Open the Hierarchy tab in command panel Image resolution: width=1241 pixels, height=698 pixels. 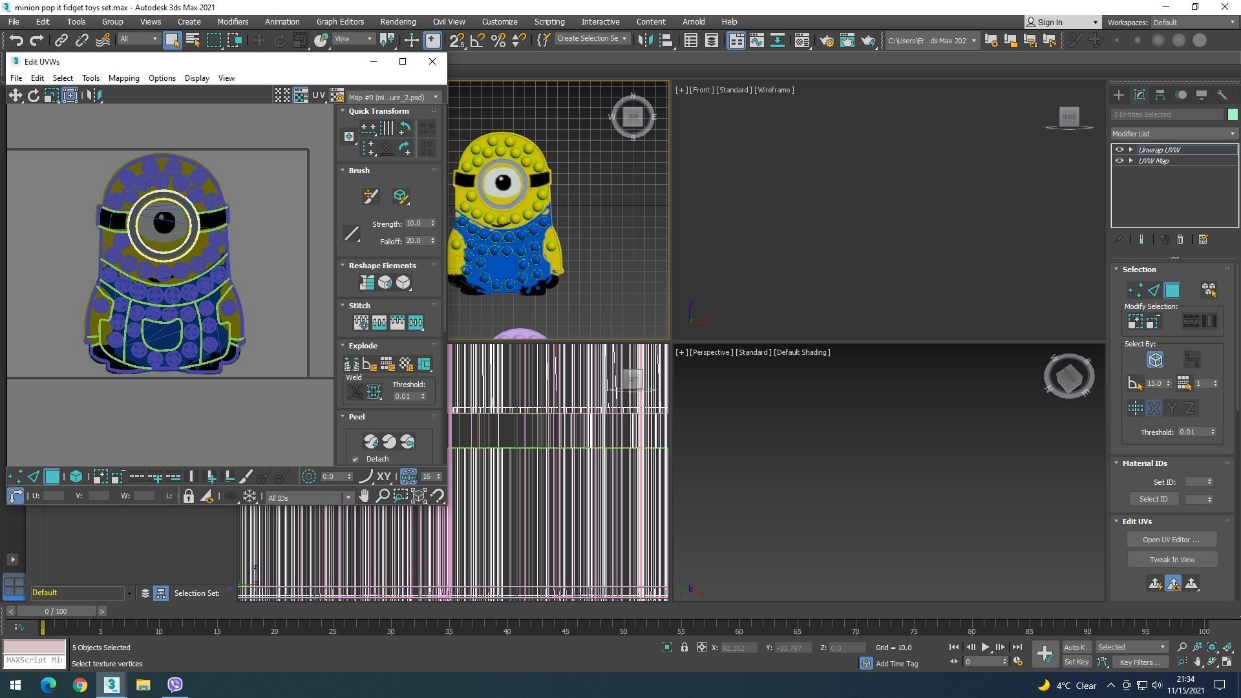tap(1160, 95)
